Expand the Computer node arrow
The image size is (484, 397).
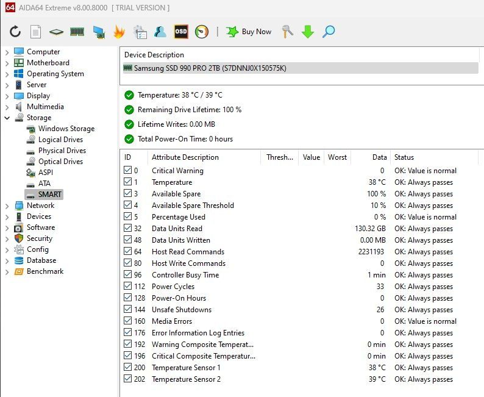(7, 52)
